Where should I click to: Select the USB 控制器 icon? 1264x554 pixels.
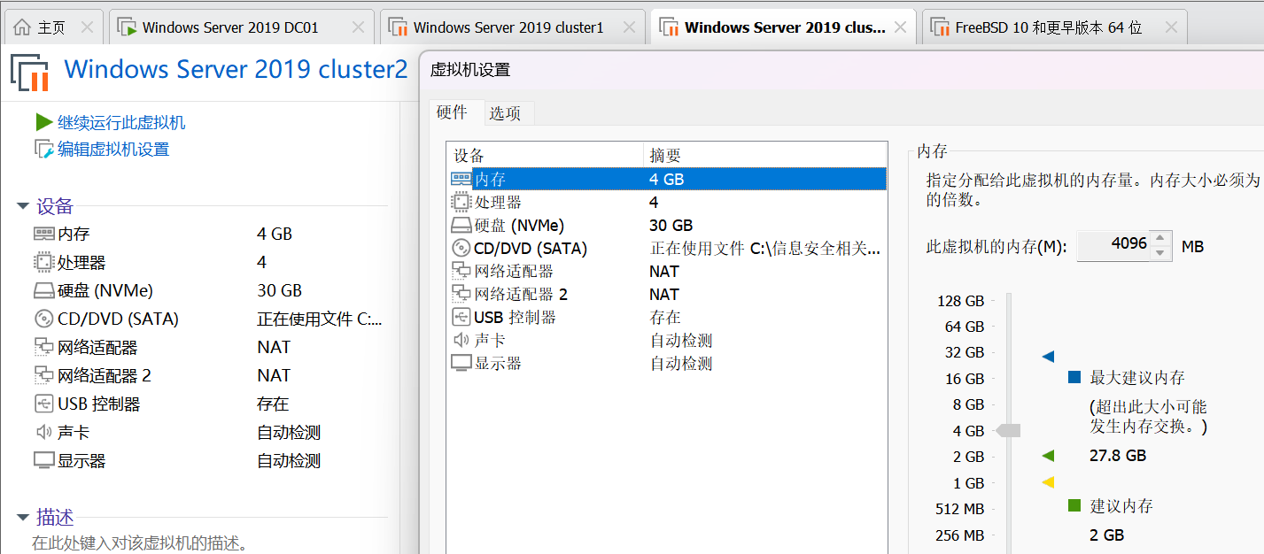click(461, 316)
